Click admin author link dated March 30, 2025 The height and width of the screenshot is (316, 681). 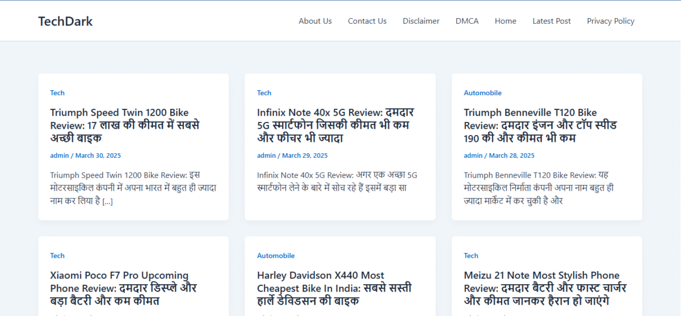click(60, 155)
